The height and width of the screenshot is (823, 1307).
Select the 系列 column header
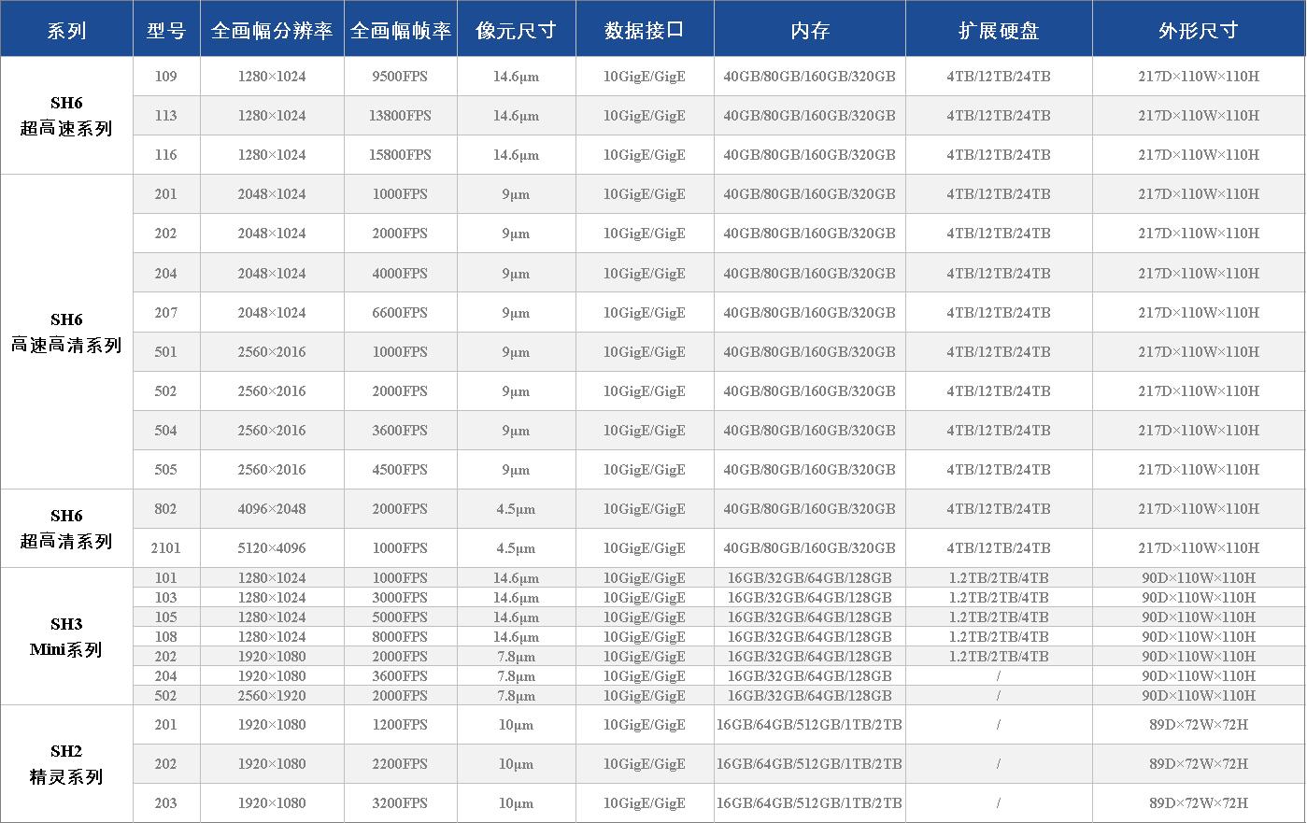65,29
